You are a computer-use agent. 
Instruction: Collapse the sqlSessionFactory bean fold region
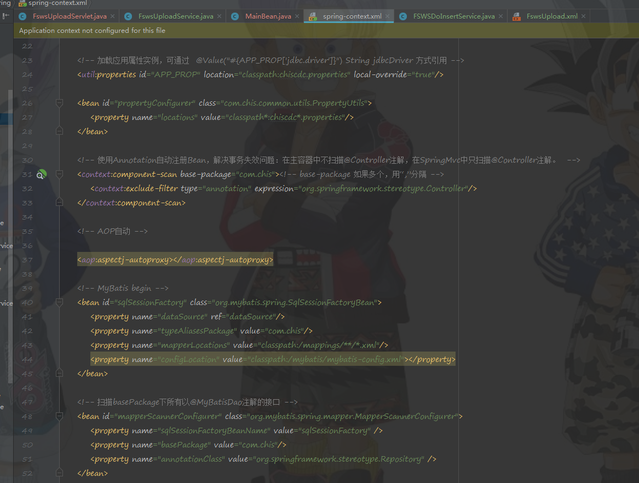click(x=59, y=302)
